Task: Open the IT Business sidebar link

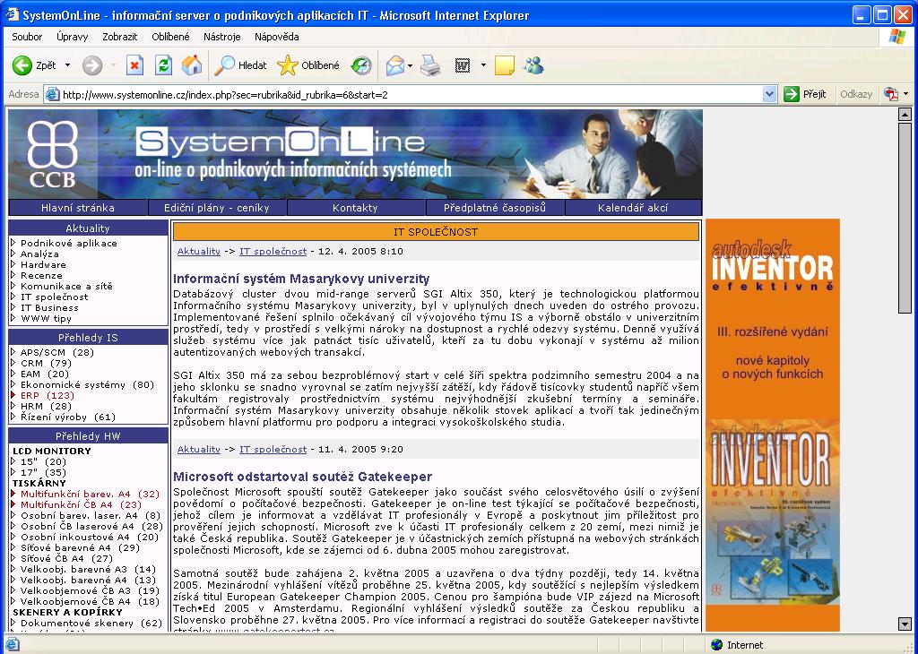Action: click(49, 307)
